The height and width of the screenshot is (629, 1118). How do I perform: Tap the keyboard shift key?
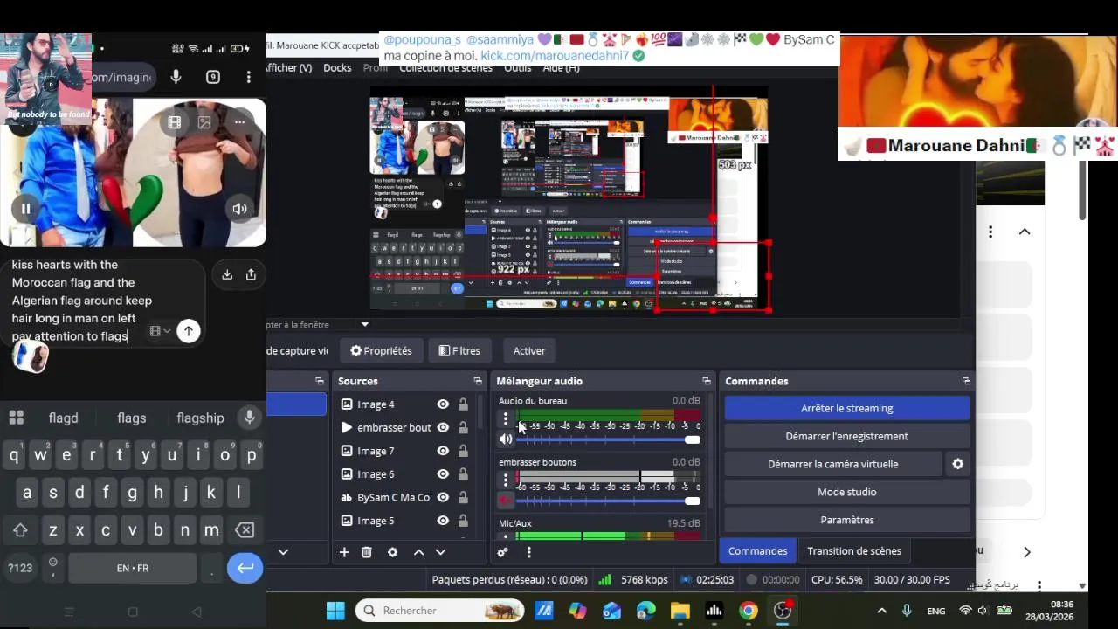point(20,530)
